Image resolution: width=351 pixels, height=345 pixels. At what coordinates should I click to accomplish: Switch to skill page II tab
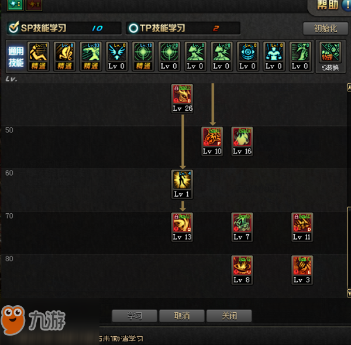[x=34, y=5]
